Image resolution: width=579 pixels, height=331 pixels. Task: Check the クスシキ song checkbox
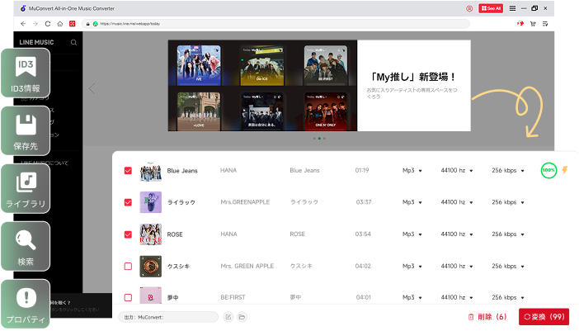128,267
